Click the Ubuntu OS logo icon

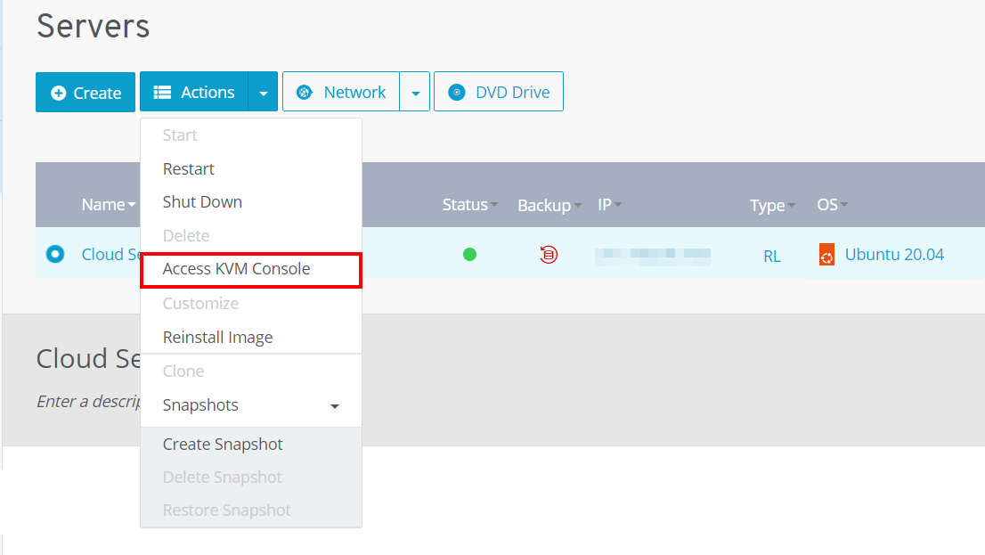tap(826, 255)
